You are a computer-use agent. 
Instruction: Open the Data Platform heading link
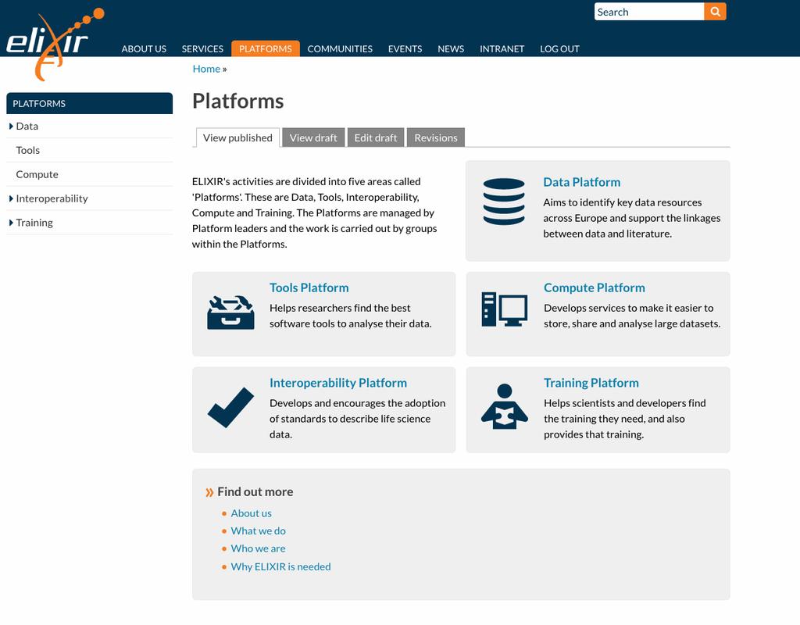pos(581,182)
